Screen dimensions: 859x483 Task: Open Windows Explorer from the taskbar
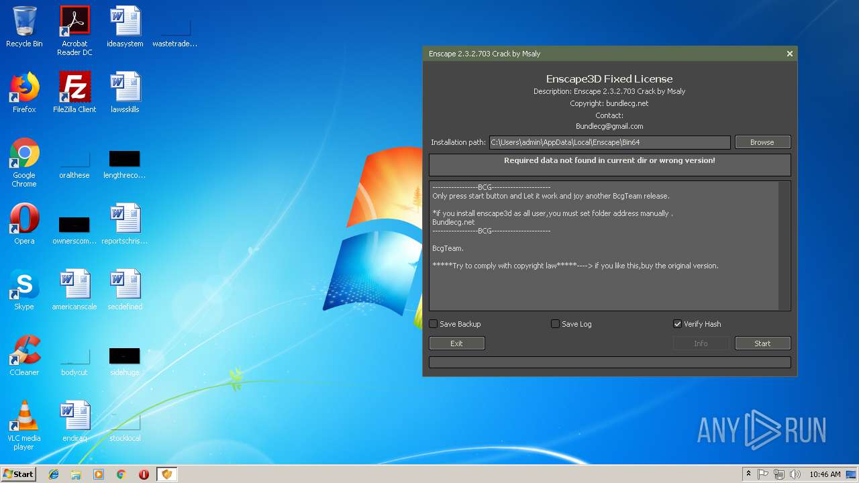(x=76, y=474)
